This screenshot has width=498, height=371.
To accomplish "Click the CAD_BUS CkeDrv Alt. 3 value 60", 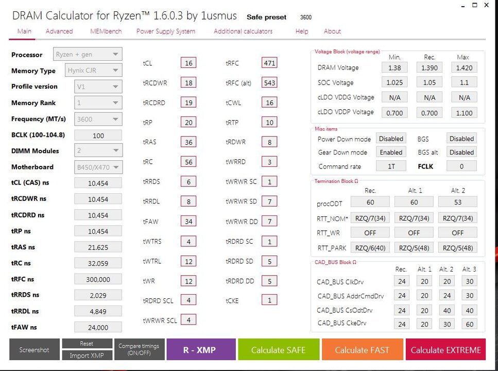I will click(469, 324).
